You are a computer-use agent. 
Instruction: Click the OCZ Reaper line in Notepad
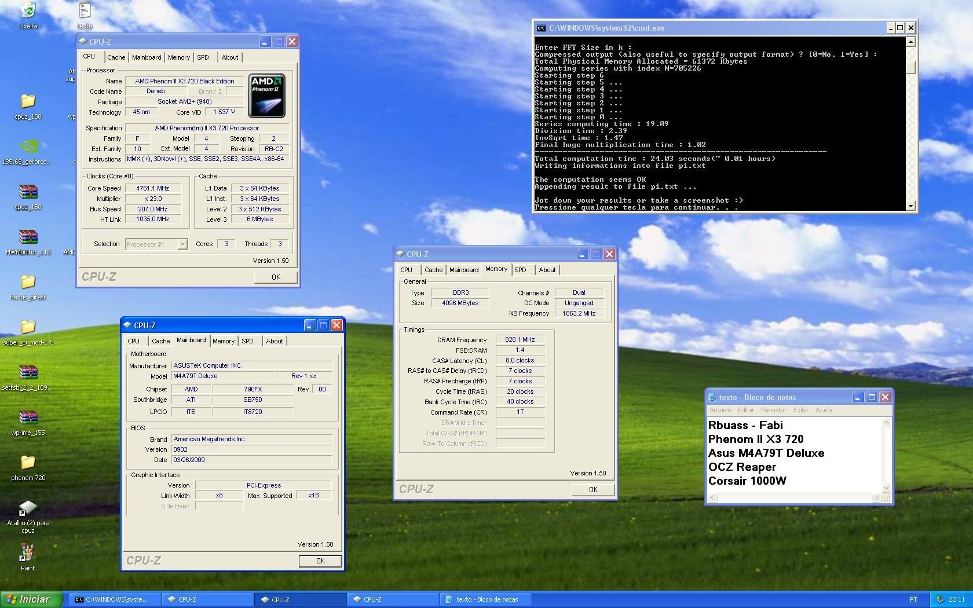[x=742, y=467]
